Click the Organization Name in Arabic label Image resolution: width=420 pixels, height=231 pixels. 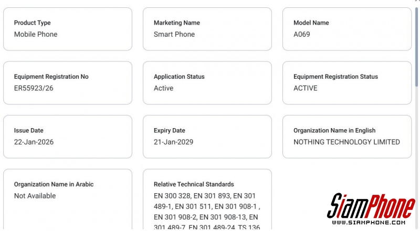[53, 185]
